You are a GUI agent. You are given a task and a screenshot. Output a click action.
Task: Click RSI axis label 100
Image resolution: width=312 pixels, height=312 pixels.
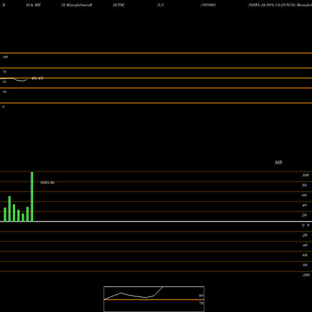tap(5, 57)
